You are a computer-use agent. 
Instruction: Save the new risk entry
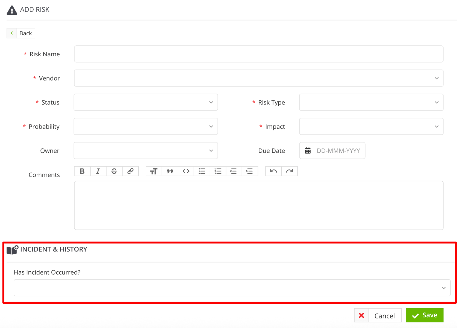tap(424, 315)
